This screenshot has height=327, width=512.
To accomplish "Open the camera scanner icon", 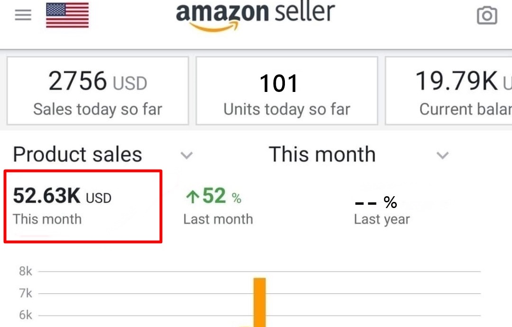I will 486,16.
